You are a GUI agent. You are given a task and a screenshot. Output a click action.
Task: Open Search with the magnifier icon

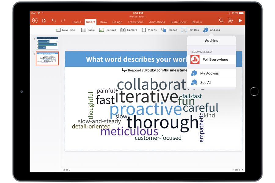pos(221,20)
